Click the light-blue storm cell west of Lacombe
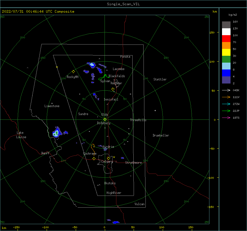247x231 pixels. (x=92, y=65)
